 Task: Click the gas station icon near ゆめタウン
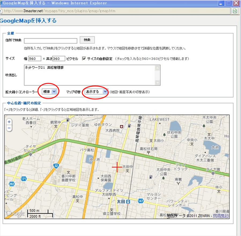[x=129, y=126]
